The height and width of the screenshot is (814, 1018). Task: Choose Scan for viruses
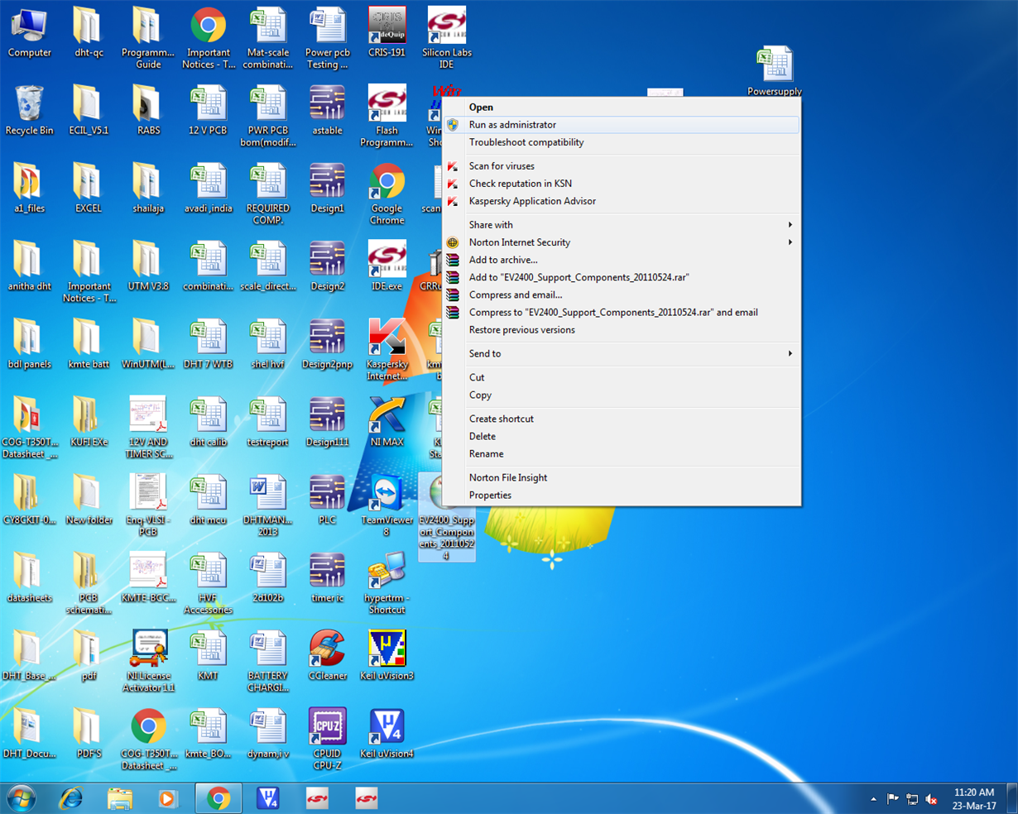pos(622,166)
